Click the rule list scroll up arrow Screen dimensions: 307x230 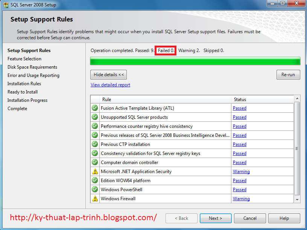297,98
